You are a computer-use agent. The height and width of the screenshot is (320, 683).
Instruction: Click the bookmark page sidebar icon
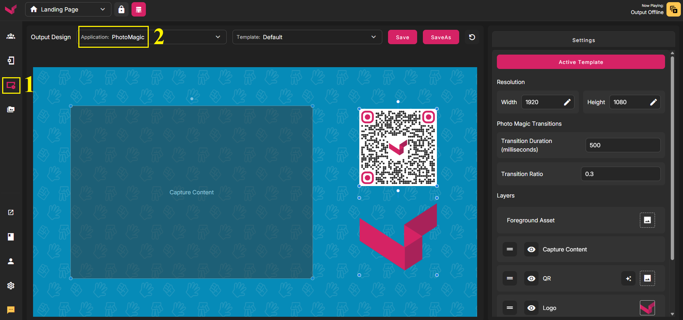coord(11,237)
